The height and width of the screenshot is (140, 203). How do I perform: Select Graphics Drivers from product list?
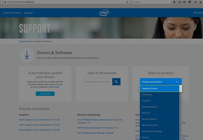pos(160,89)
